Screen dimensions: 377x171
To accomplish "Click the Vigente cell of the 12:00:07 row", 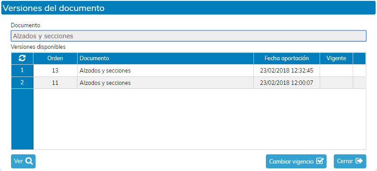I will pyautogui.click(x=336, y=83).
